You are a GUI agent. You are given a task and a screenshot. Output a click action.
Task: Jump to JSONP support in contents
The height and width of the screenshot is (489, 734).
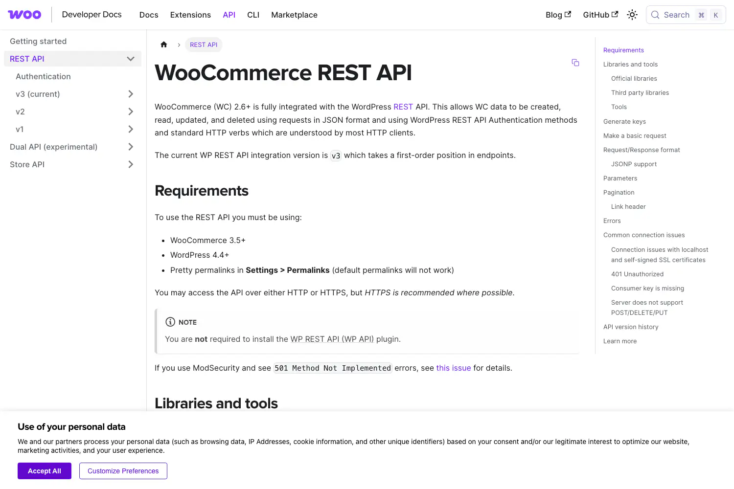click(x=634, y=164)
